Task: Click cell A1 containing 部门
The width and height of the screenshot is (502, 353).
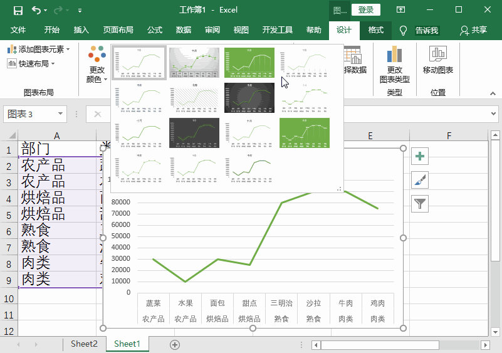Action: (x=57, y=149)
